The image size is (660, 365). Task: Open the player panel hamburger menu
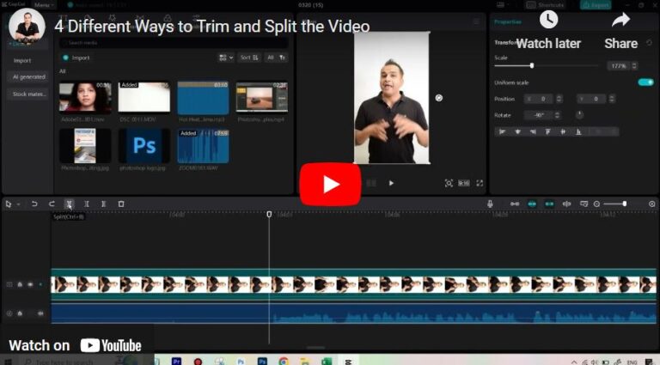click(476, 21)
